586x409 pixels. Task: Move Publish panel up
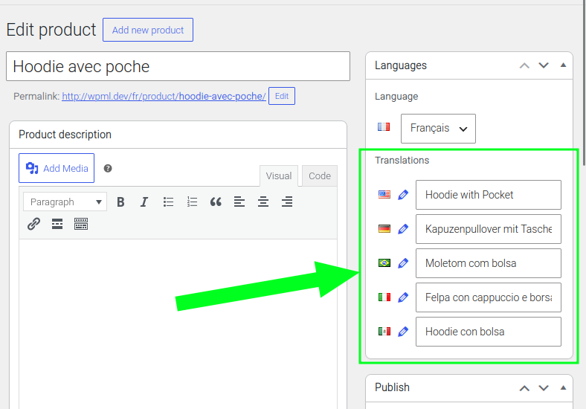coord(524,388)
